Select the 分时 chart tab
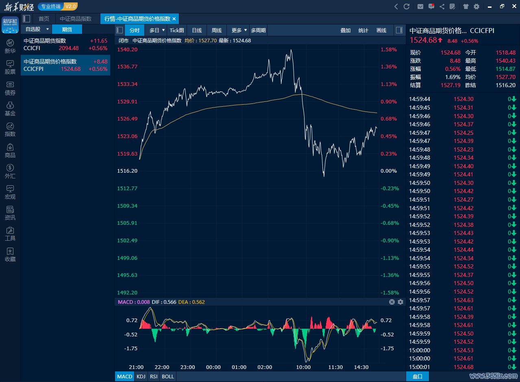Image resolution: width=520 pixels, height=382 pixels. [x=135, y=30]
